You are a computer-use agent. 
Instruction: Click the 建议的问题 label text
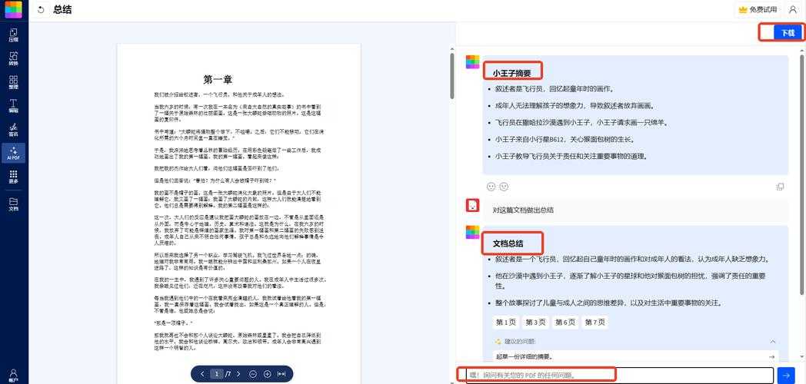click(519, 342)
